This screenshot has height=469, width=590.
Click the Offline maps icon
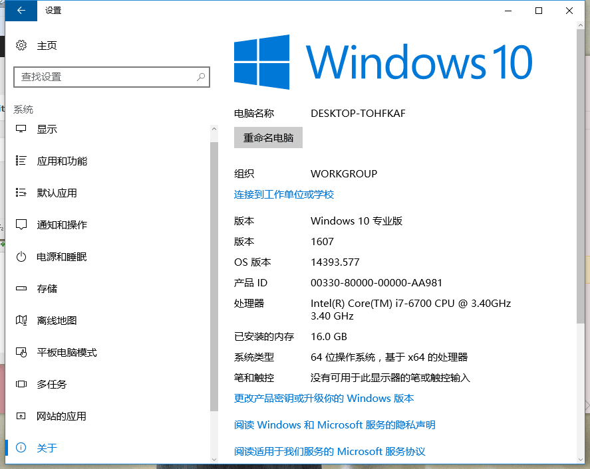(x=21, y=320)
